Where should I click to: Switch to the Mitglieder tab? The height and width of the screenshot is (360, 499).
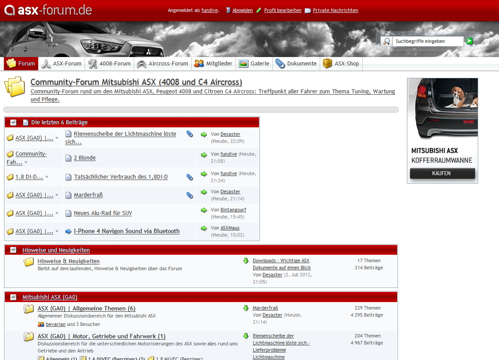coord(213,64)
